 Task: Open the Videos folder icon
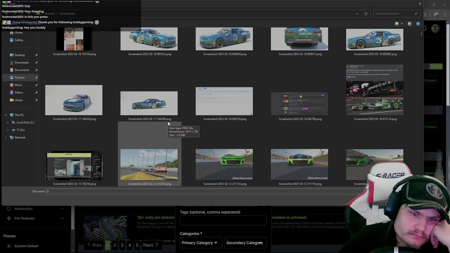click(12, 92)
